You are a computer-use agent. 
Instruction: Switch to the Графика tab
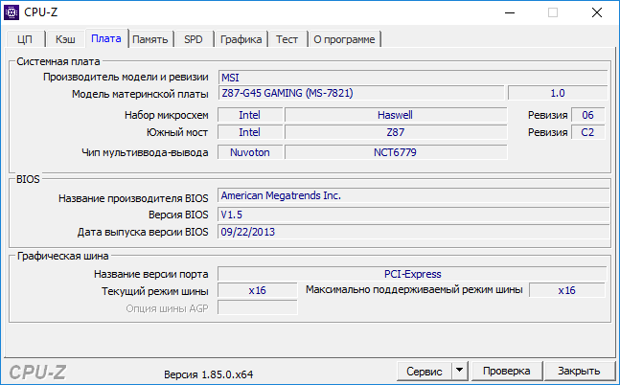(241, 39)
